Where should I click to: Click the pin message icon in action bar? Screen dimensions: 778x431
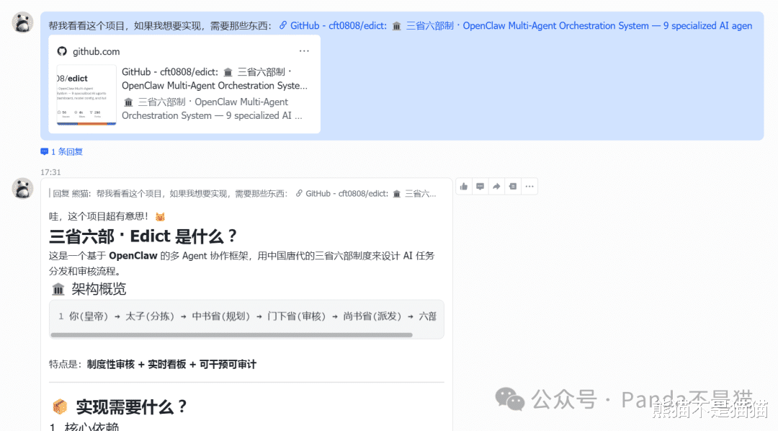(513, 187)
